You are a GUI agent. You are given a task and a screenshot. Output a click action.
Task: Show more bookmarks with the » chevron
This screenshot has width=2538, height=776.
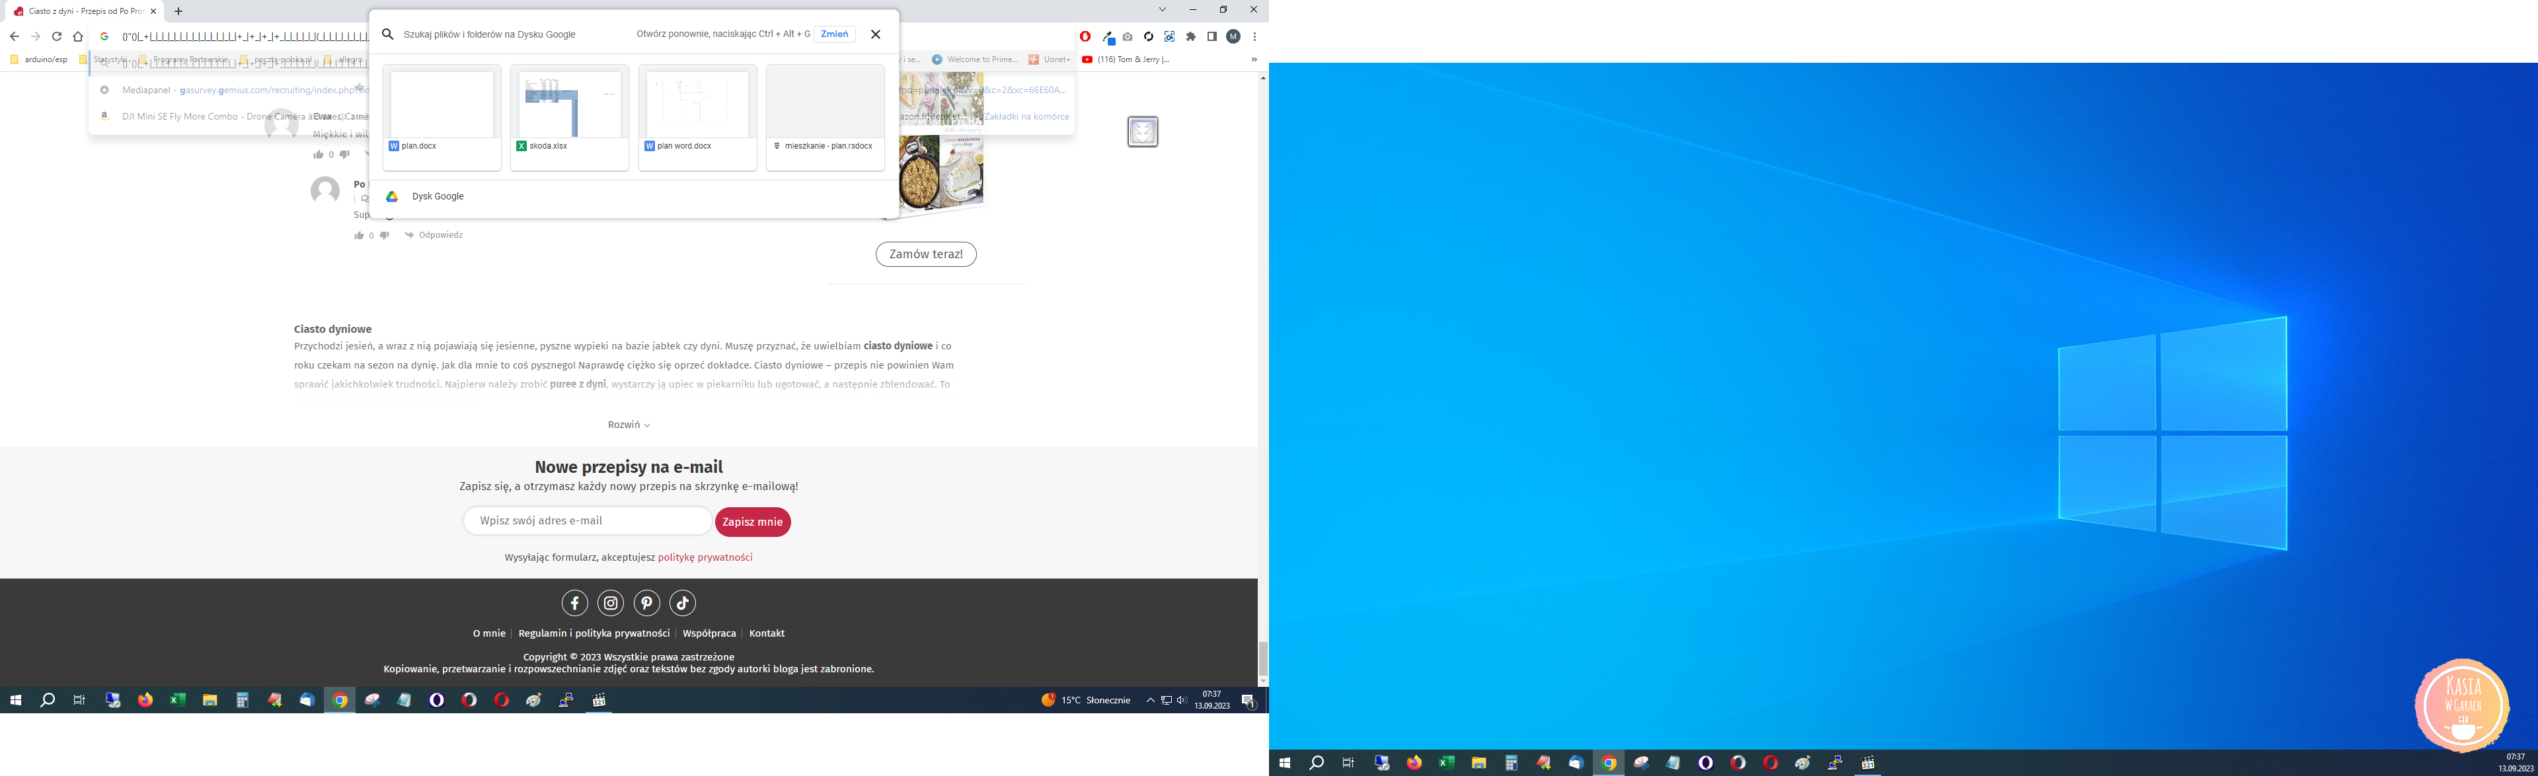coord(1254,59)
